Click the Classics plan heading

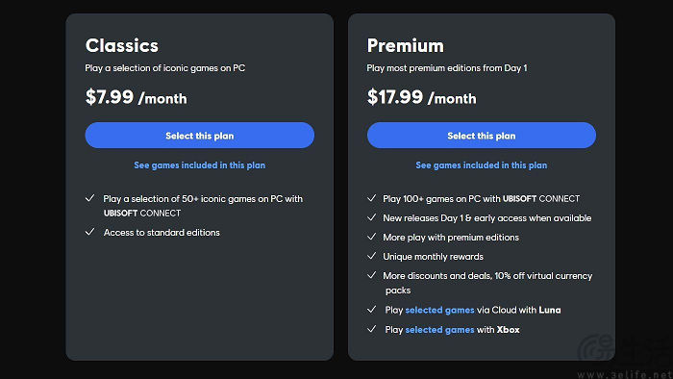click(x=122, y=45)
